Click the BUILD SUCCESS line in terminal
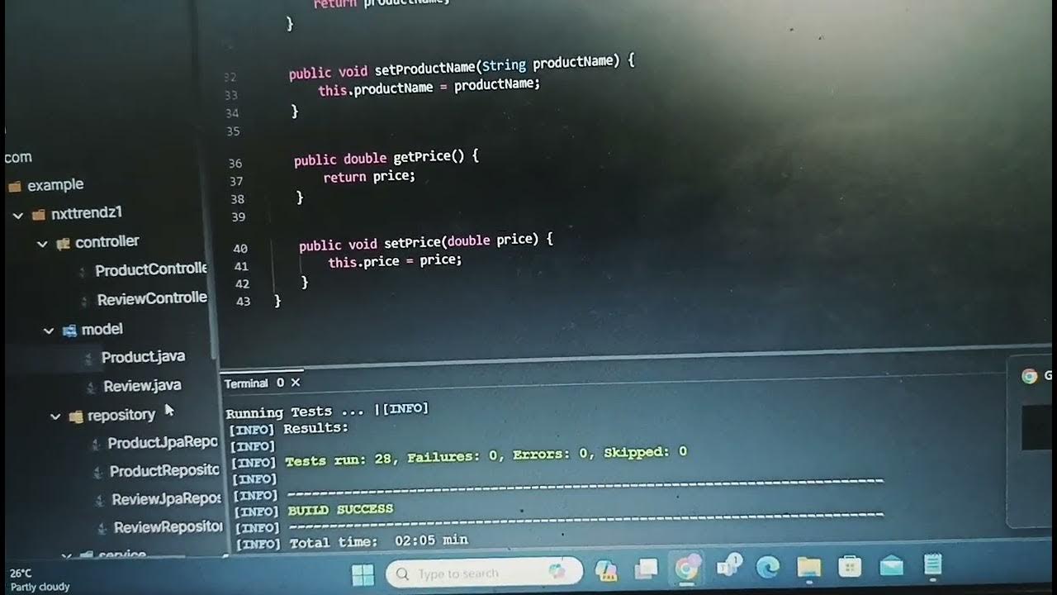Screen dimensions: 1057x595 click(340, 510)
